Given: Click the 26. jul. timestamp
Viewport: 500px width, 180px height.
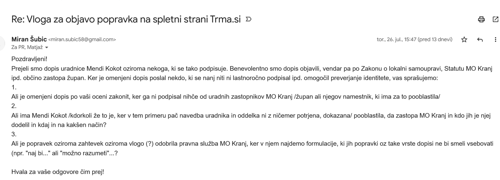Looking at the screenshot, I should click(x=414, y=40).
